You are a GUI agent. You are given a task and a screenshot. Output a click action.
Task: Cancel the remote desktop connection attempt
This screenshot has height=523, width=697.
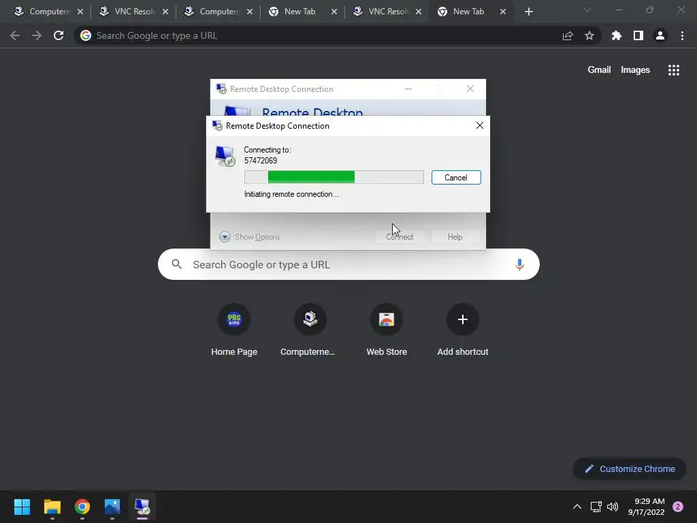tap(455, 178)
